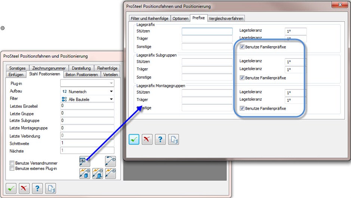Image resolution: width=351 pixels, height=198 pixels.
Task: Click Montagegruppen Träger Lagetoleranz field
Action: coord(295,100)
